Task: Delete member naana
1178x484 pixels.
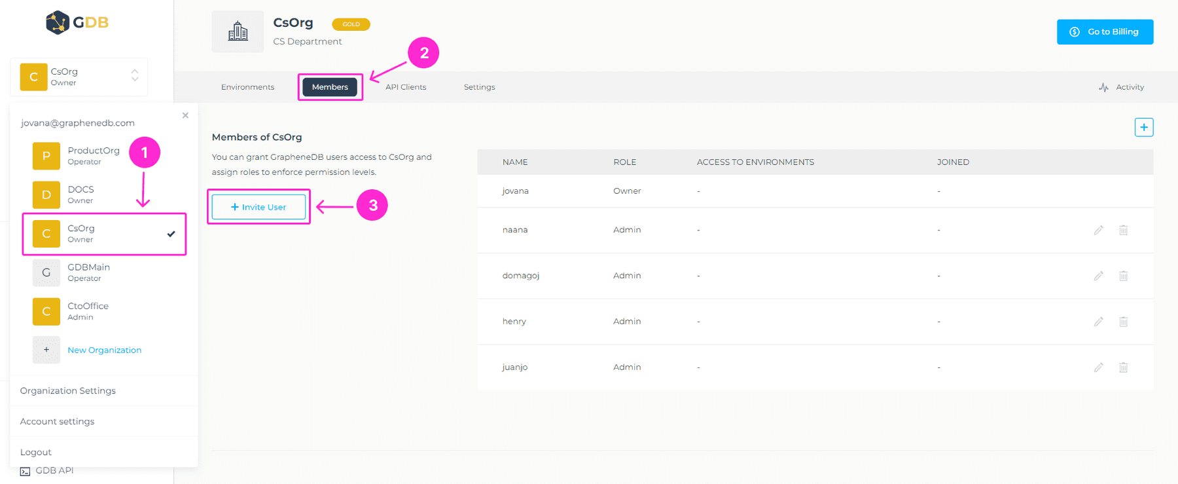Action: pos(1124,230)
